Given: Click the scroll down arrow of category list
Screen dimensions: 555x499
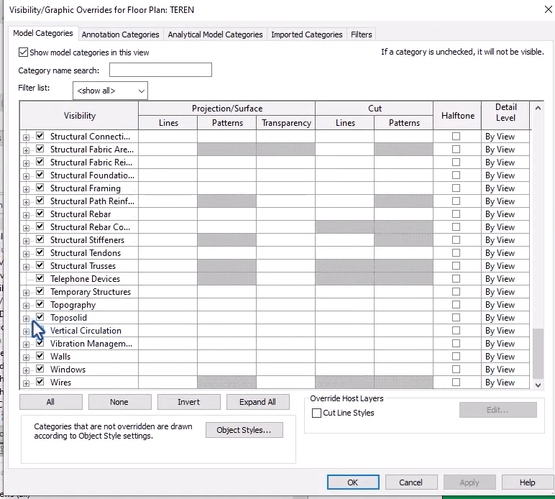Looking at the screenshot, I should 538,385.
